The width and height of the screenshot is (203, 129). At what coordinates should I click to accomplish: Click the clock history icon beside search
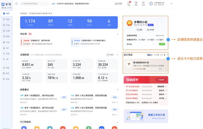click(x=17, y=4)
